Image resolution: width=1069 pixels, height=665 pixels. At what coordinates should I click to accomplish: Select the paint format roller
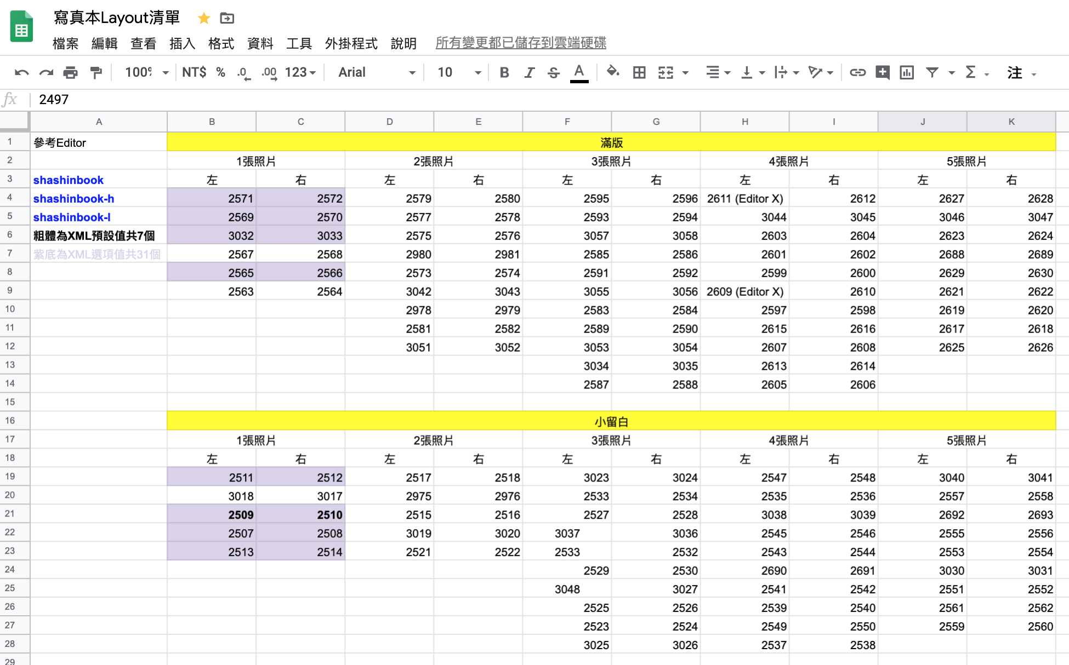95,72
